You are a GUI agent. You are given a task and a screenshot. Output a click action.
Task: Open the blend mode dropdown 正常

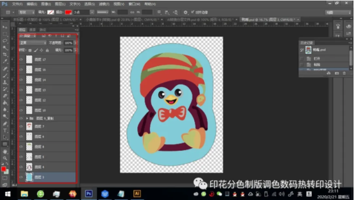(x=33, y=43)
